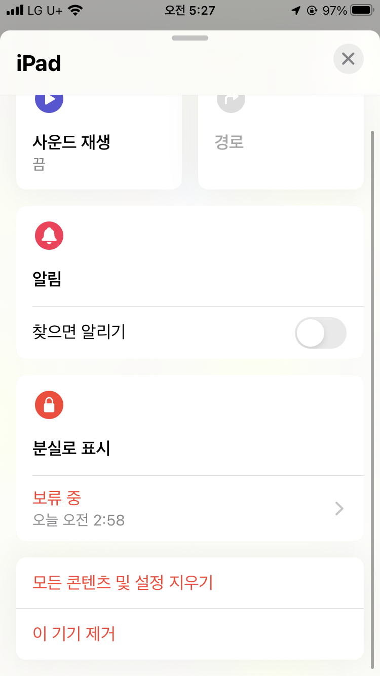Tap the Wi-Fi icon in status bar
Screen dimensions: 380x676
75,10
